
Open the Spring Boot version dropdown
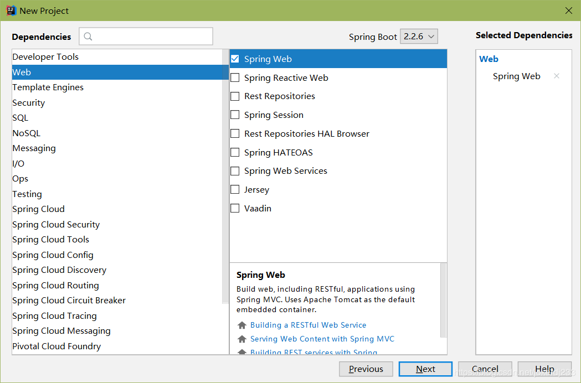tap(419, 37)
